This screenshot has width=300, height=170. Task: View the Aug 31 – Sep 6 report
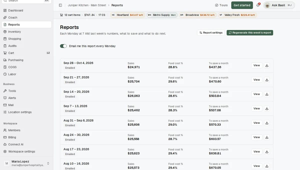257,123
